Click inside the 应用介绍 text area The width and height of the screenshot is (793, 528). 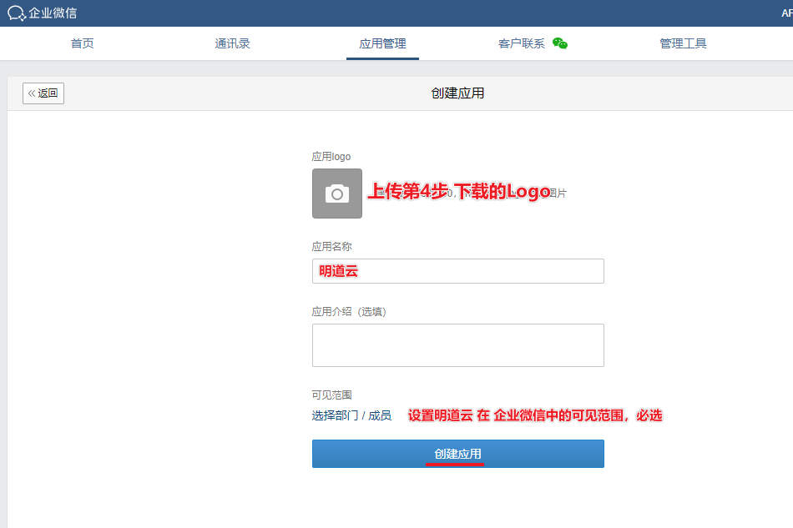(457, 345)
